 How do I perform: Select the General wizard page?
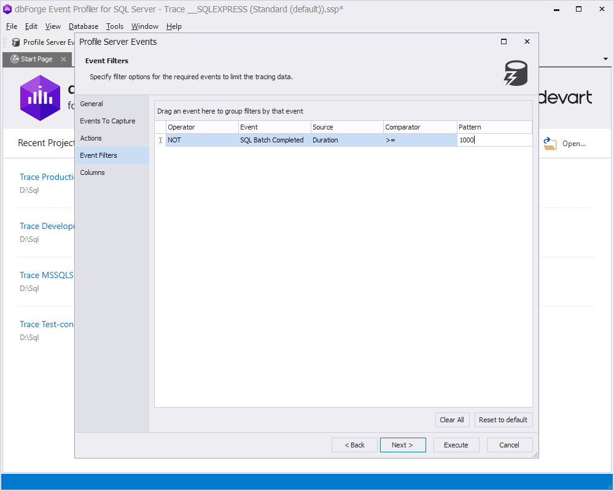point(112,104)
